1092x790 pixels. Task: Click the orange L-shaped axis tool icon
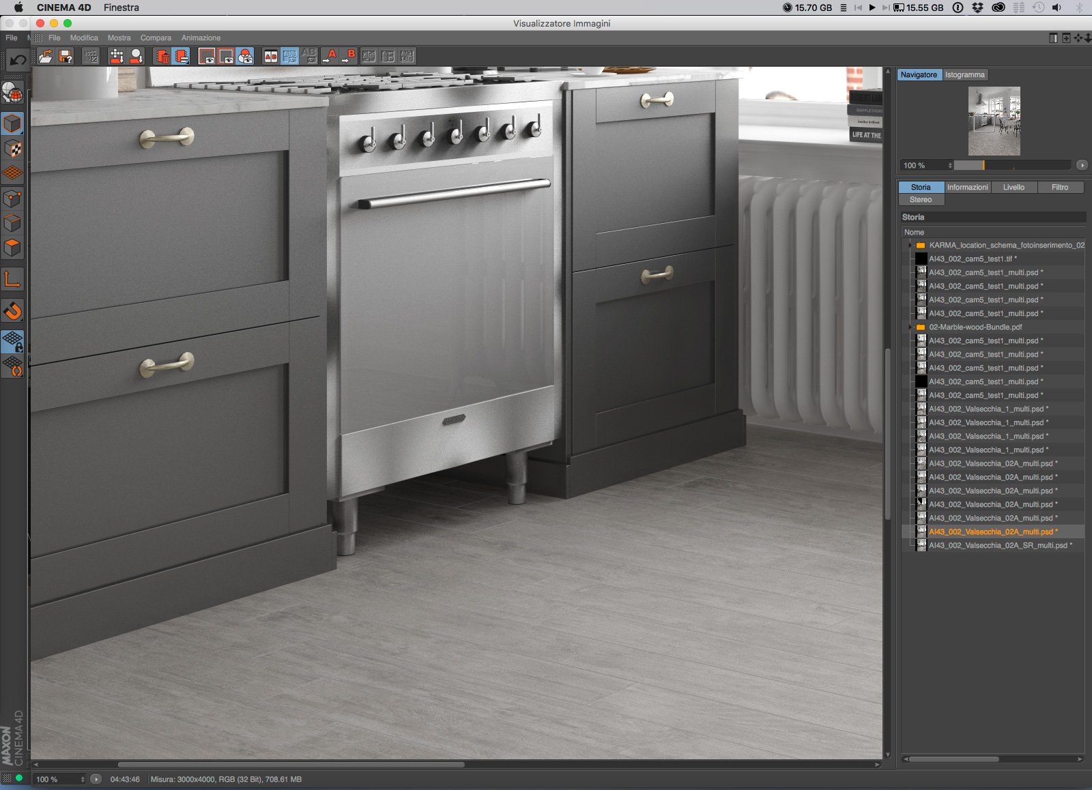coord(13,279)
